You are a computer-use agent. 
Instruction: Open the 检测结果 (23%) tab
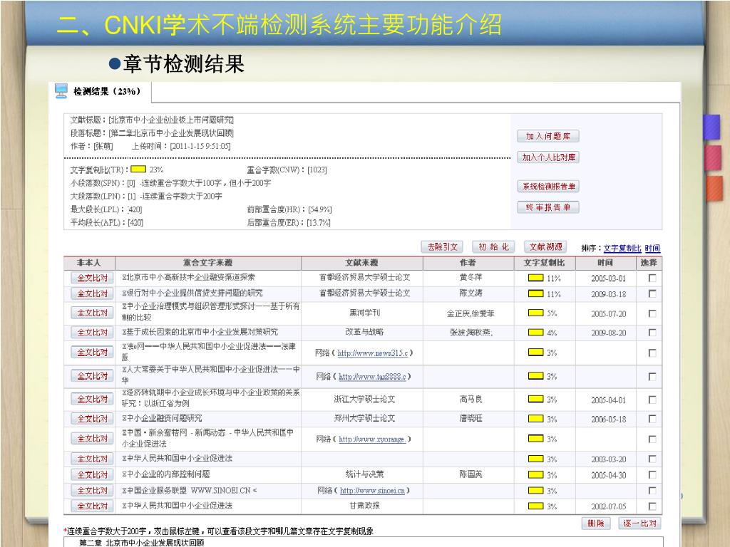(107, 91)
